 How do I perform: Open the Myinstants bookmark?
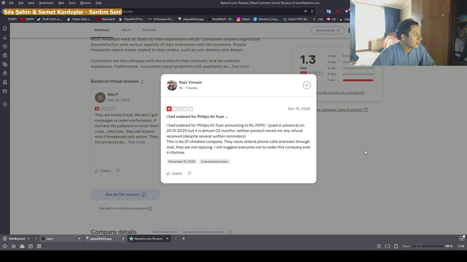[106, 19]
